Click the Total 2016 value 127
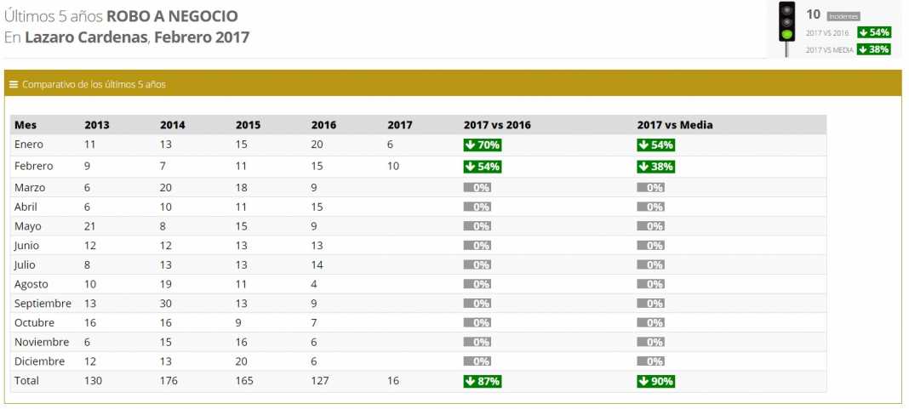 [320, 381]
